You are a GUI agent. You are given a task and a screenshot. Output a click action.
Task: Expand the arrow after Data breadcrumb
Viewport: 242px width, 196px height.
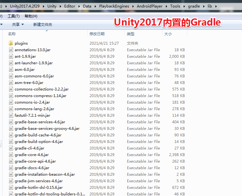click(95, 6)
